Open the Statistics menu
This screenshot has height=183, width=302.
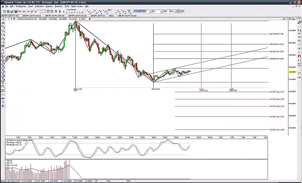(58, 6)
